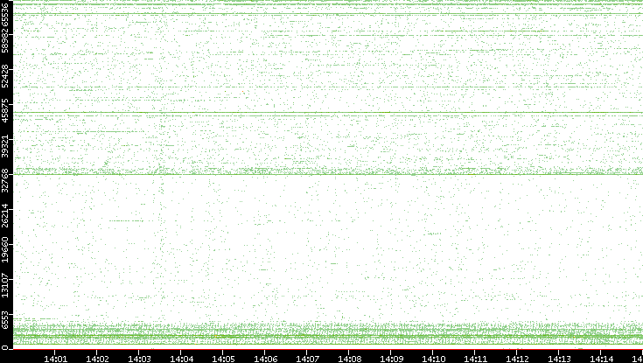Click the 14:09 time axis label
This screenshot has width=643, height=363.
391,357
